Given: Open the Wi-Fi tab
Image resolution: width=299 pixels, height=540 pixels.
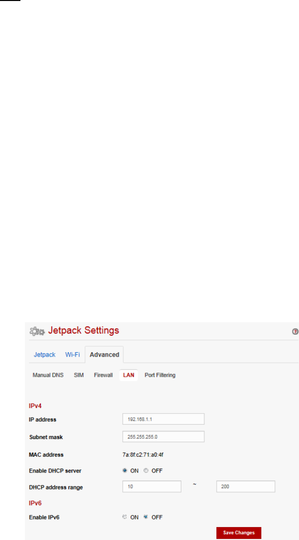Looking at the screenshot, I should click(73, 355).
